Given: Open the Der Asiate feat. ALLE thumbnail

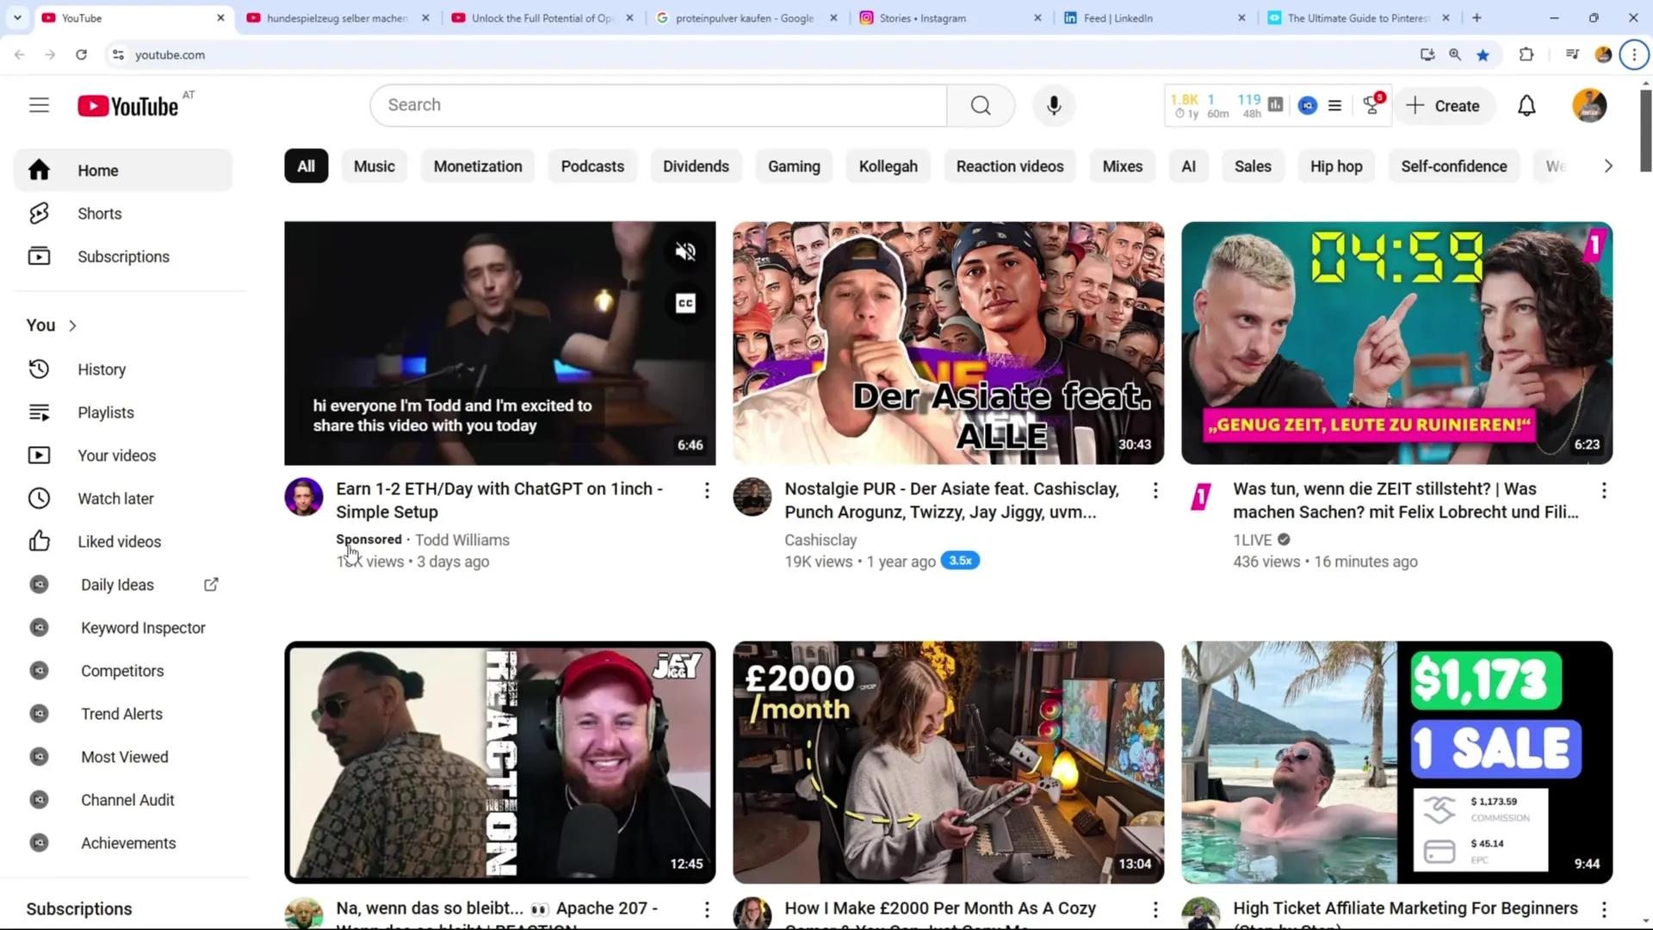Looking at the screenshot, I should coord(948,343).
